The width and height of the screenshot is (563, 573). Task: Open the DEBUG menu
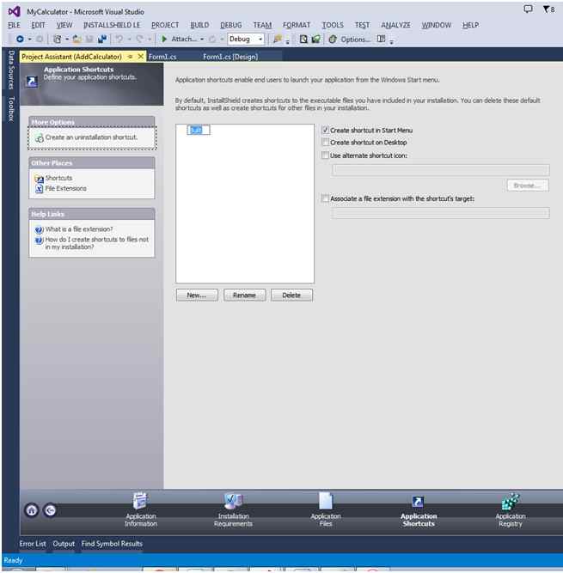coord(231,25)
